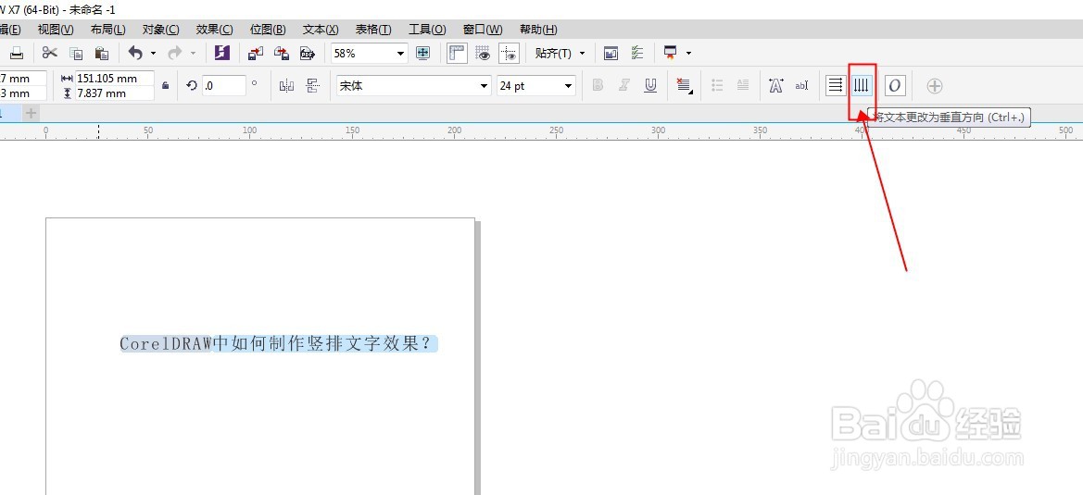Viewport: 1083px width, 495px height.
Task: Set text direction to horizontal
Action: (836, 85)
